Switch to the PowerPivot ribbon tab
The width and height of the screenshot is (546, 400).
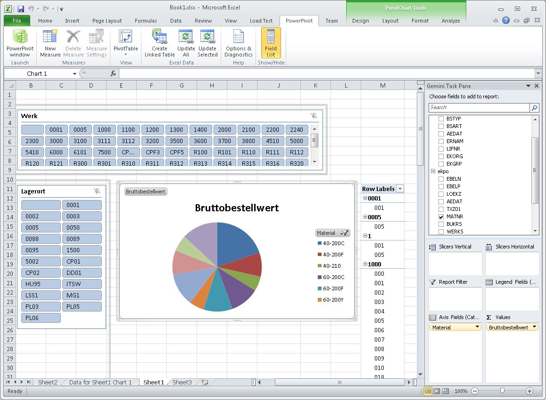coord(298,21)
